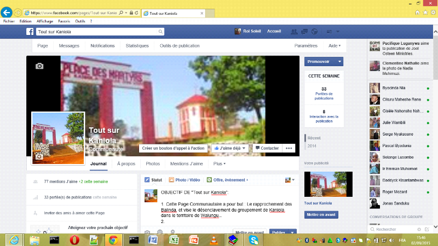
Task: Click camera icon on cover photo
Action: point(39,66)
